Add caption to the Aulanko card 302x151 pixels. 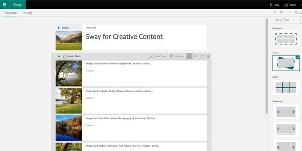pyautogui.click(x=90, y=98)
